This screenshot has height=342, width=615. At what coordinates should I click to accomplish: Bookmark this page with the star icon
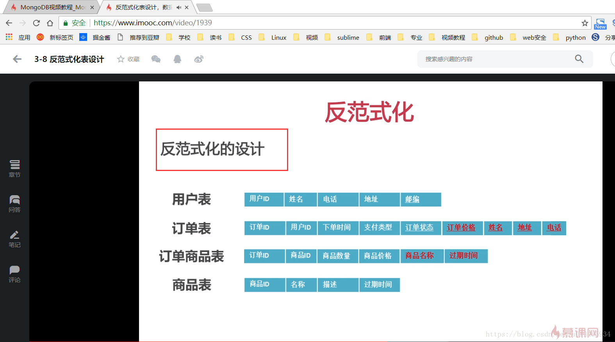tap(585, 23)
